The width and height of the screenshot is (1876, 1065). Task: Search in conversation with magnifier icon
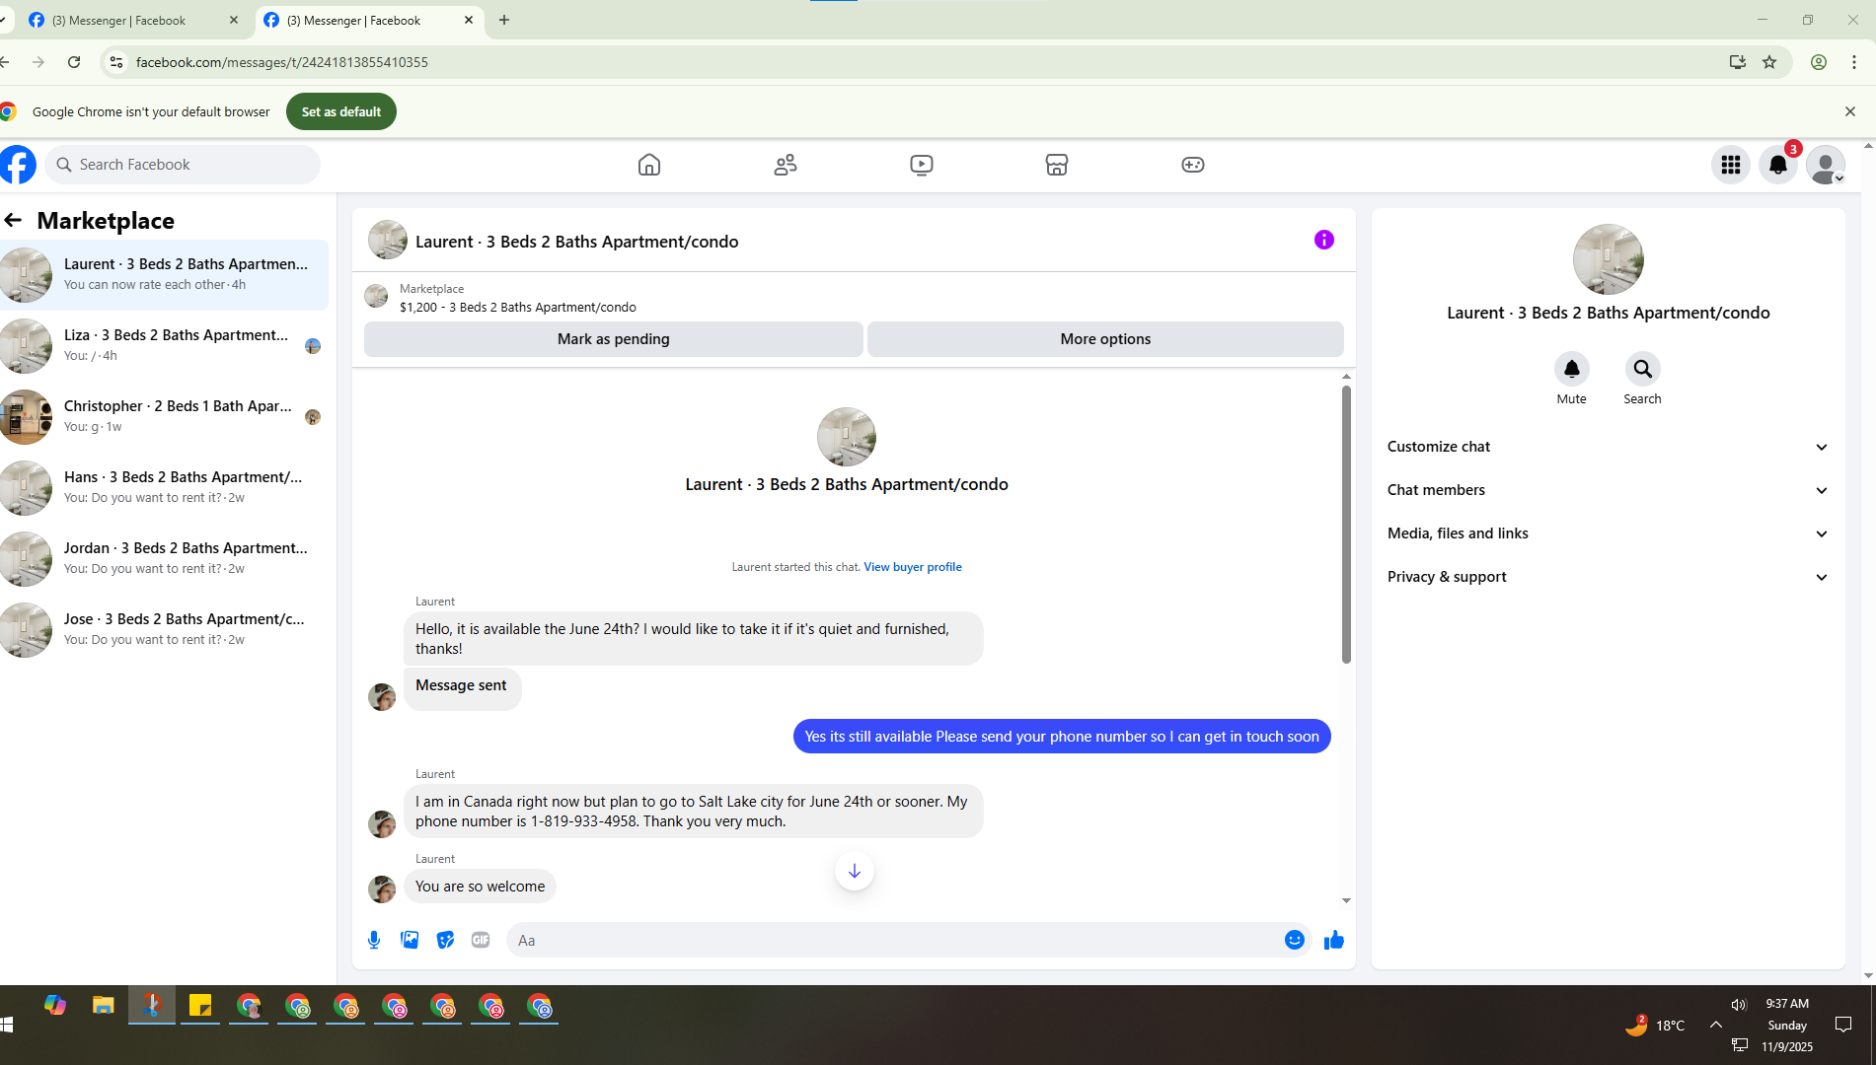click(x=1643, y=369)
